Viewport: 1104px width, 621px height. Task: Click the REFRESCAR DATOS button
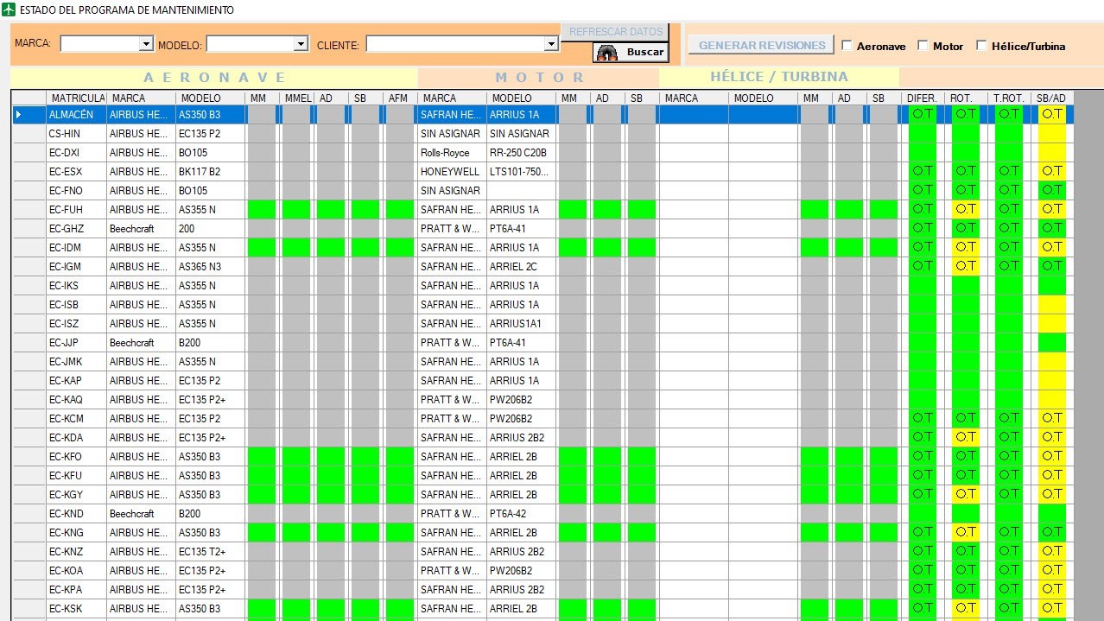[x=616, y=32]
